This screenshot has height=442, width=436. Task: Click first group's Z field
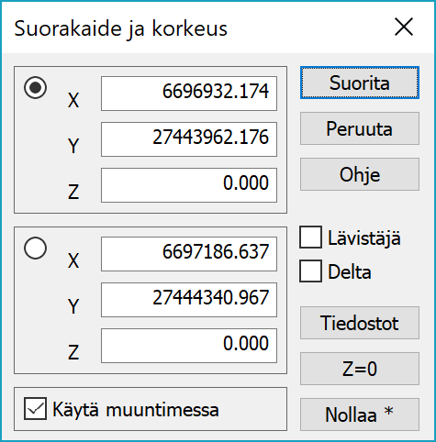(189, 185)
